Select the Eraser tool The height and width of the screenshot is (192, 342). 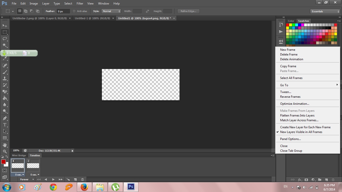pos(5,91)
